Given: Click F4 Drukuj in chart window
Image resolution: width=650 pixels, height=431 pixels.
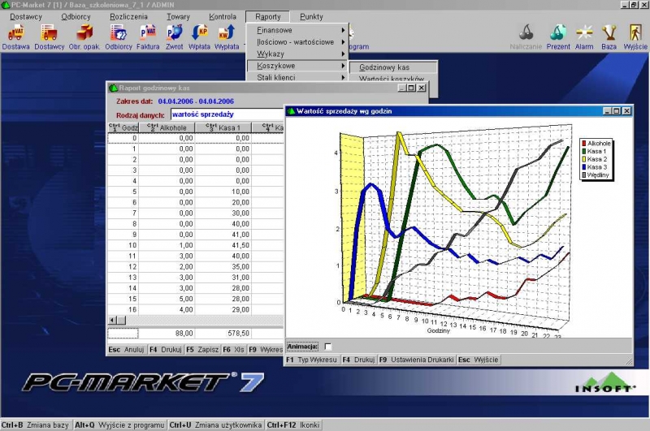Looking at the screenshot, I should tap(359, 360).
